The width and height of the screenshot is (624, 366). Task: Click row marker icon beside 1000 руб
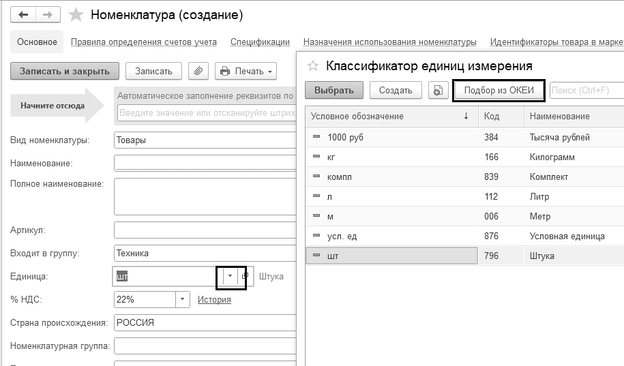[x=316, y=136]
